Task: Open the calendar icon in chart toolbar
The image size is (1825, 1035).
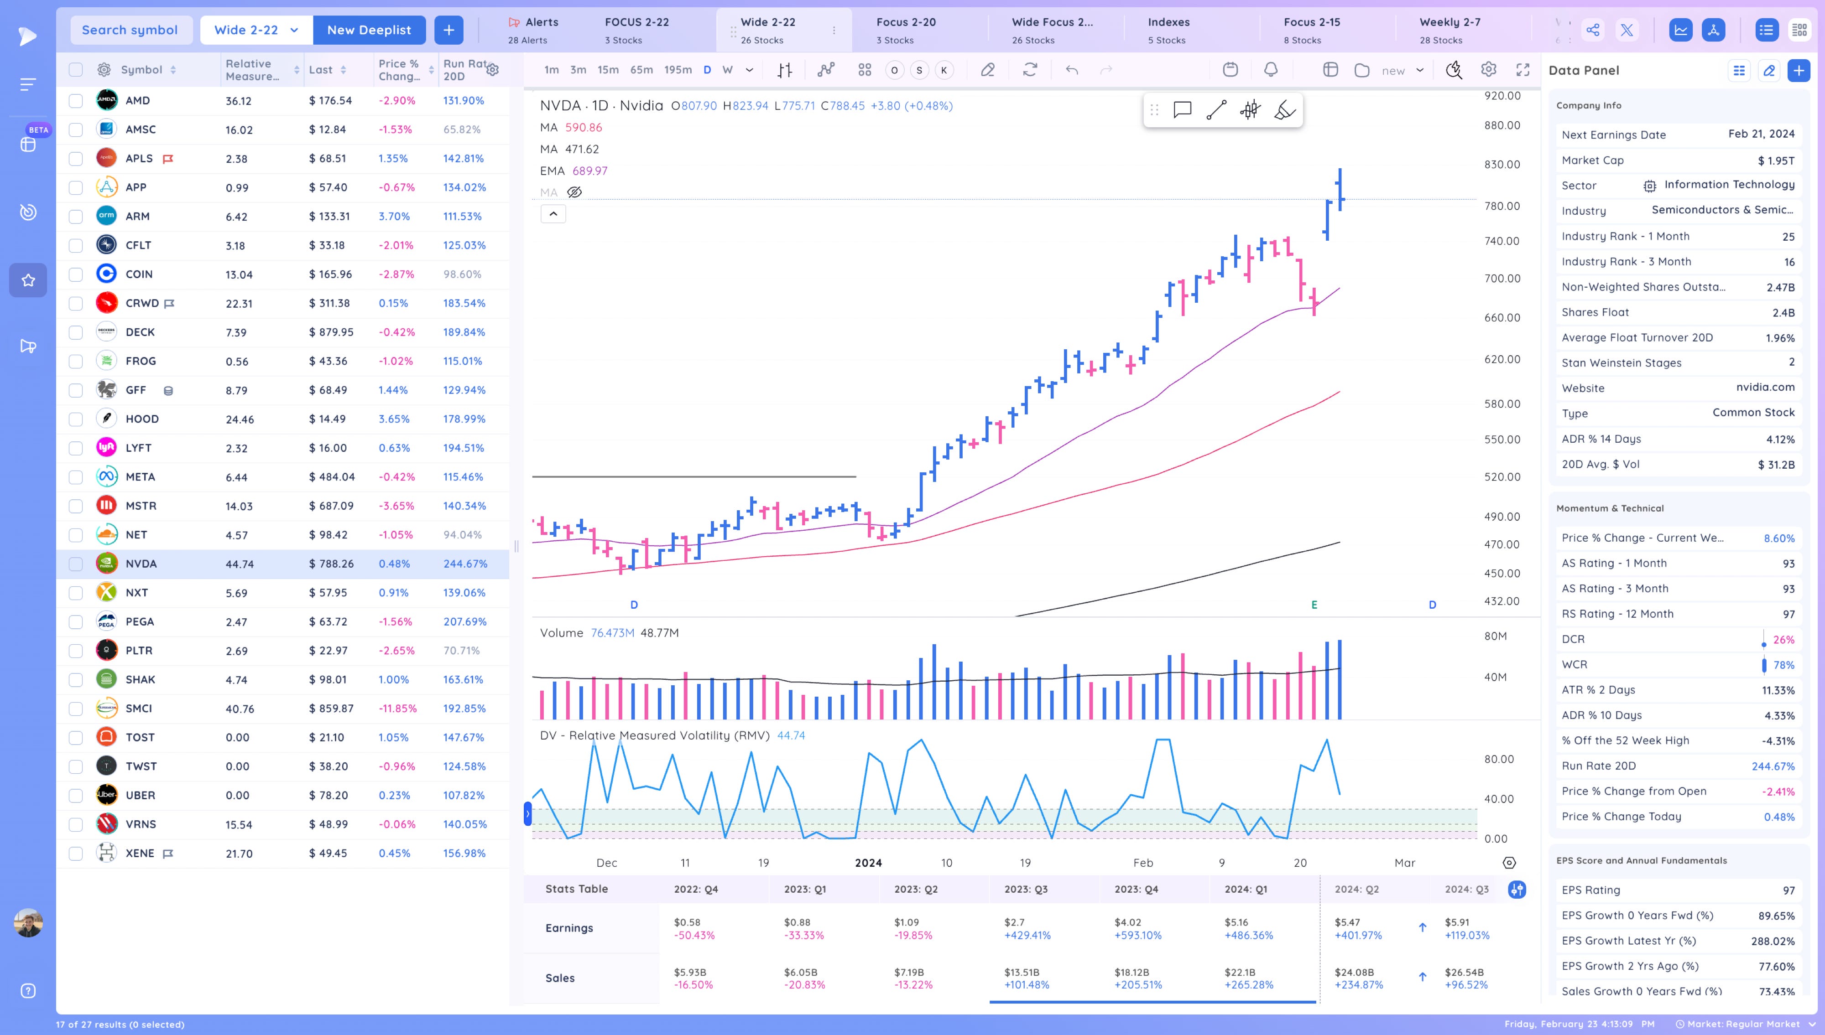Action: (1231, 70)
